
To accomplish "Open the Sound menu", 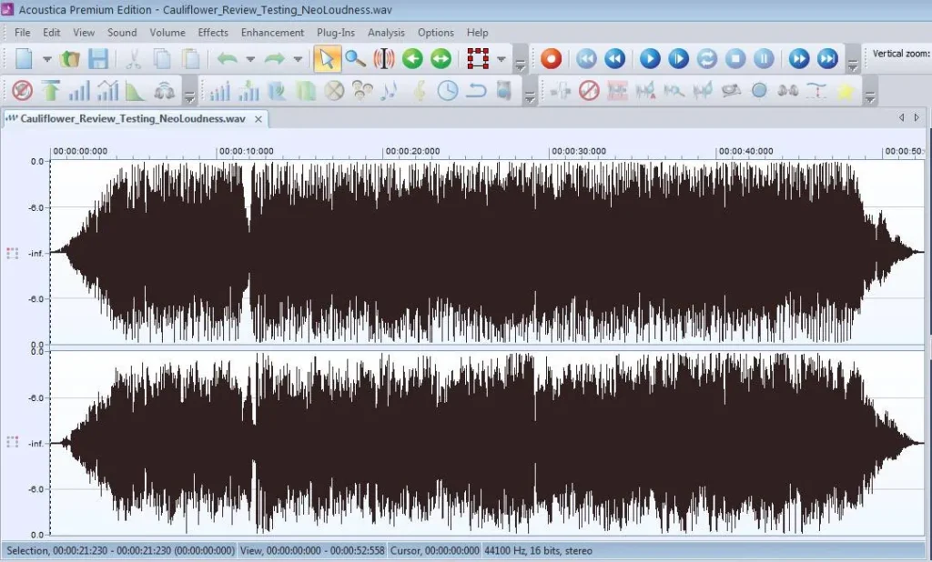I will point(122,33).
